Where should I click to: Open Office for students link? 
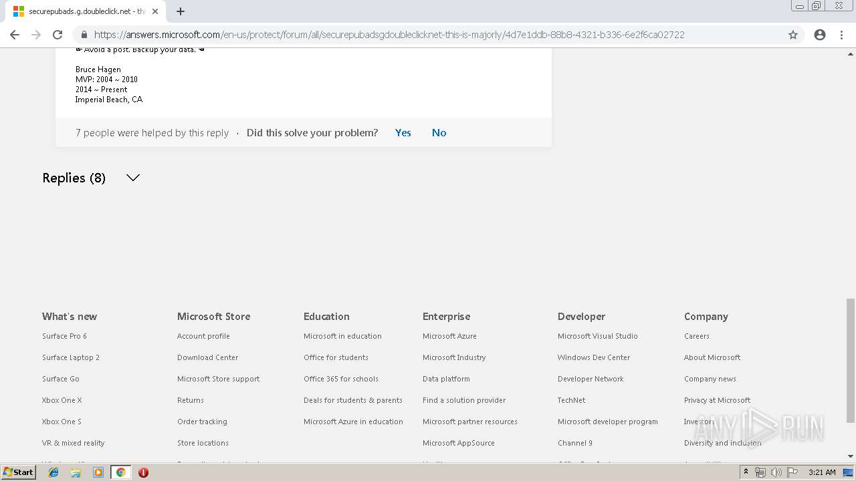(336, 357)
